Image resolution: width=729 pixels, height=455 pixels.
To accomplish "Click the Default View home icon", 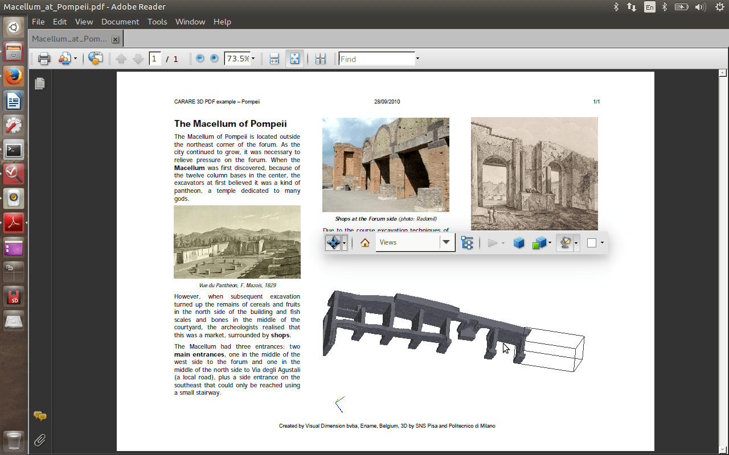I will (365, 243).
